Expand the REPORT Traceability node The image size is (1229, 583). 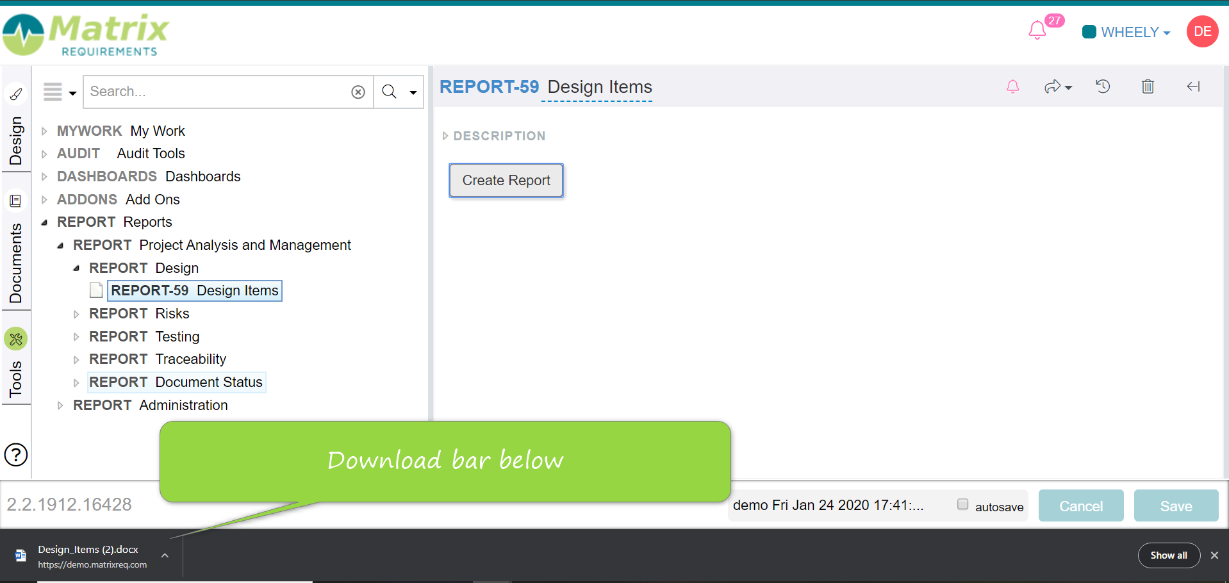(76, 359)
